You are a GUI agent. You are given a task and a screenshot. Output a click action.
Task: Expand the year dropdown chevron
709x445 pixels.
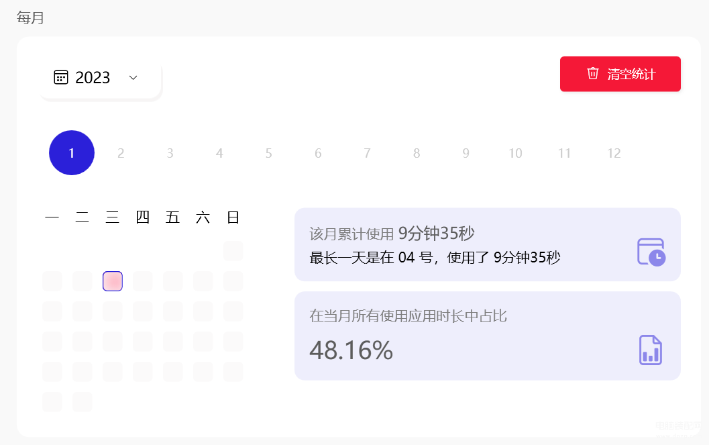coord(133,78)
